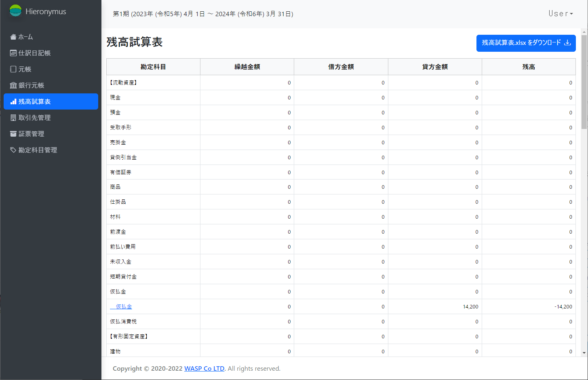Open the User dropdown menu
The height and width of the screenshot is (380, 588).
click(x=561, y=14)
